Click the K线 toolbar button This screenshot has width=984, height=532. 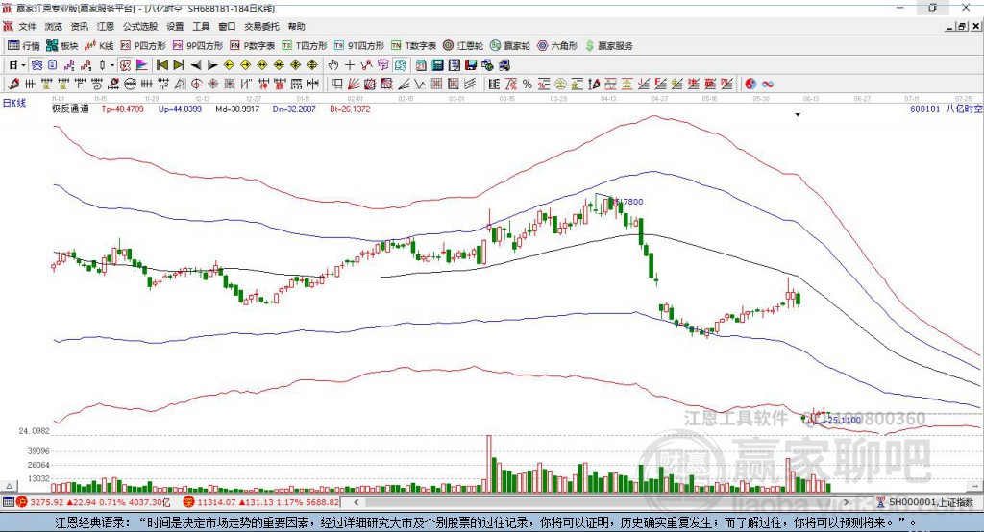99,46
